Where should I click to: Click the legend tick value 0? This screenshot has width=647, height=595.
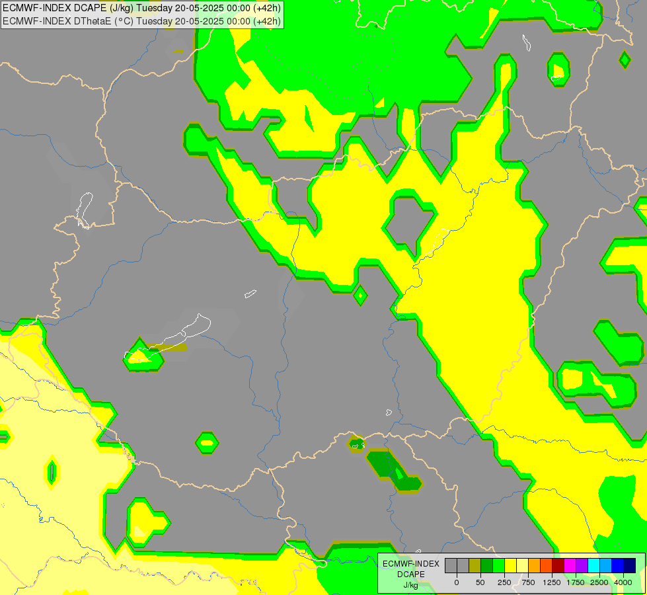click(457, 582)
